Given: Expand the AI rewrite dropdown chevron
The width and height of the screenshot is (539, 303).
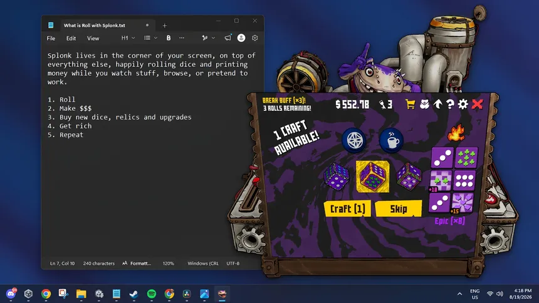Looking at the screenshot, I should pyautogui.click(x=214, y=38).
